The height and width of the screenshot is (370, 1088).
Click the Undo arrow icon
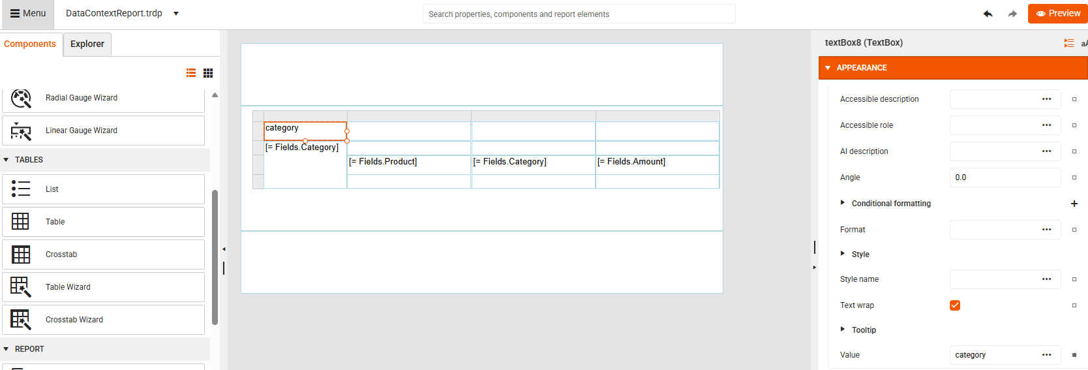pyautogui.click(x=988, y=14)
